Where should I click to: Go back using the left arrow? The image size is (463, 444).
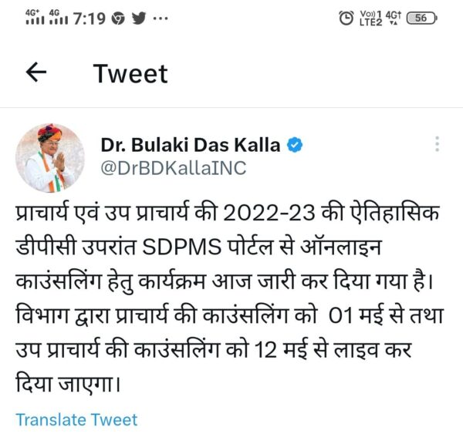point(36,72)
